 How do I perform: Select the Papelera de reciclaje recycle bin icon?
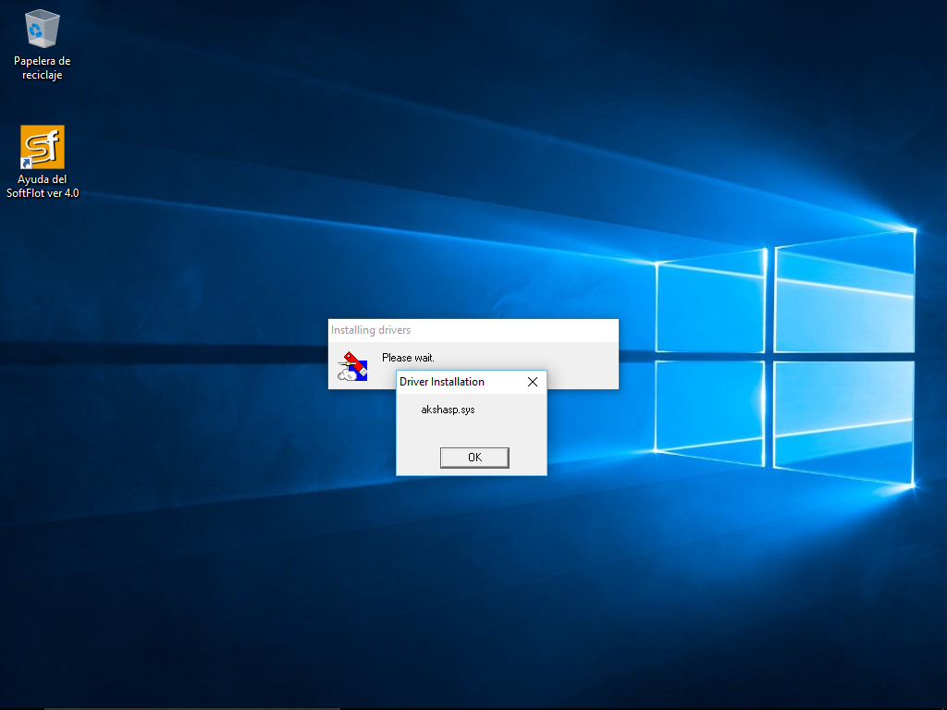43,29
